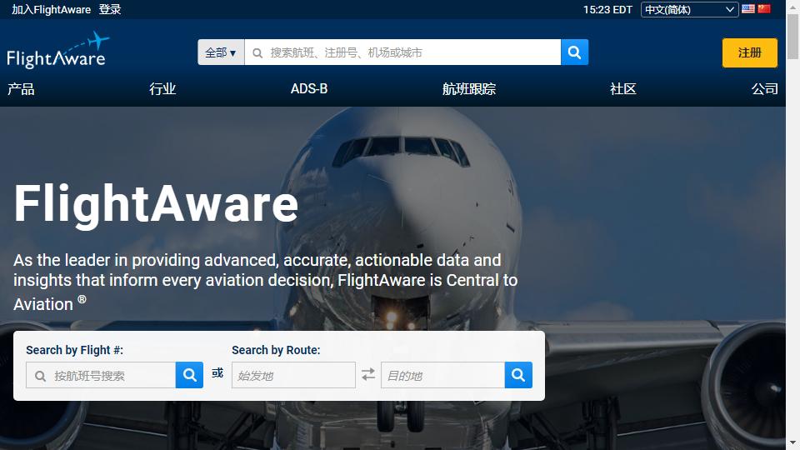The image size is (800, 450).
Task: Click the 加入FlightAware link
Action: point(51,9)
